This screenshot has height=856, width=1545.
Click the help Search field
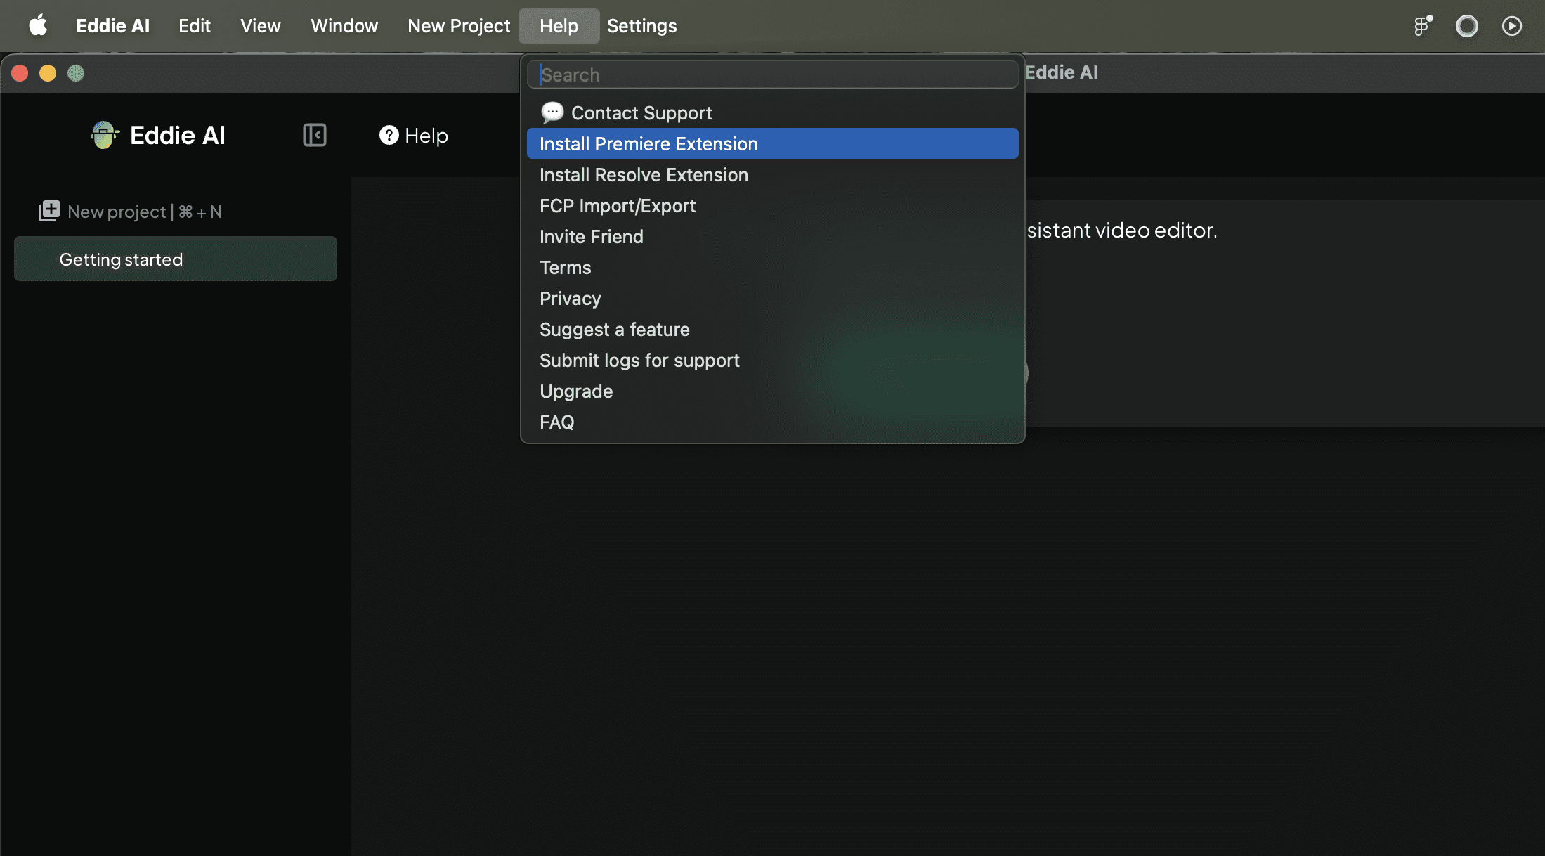click(x=771, y=74)
